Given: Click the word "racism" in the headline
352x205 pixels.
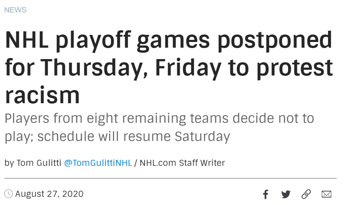Looking at the screenshot, I should (42, 95).
